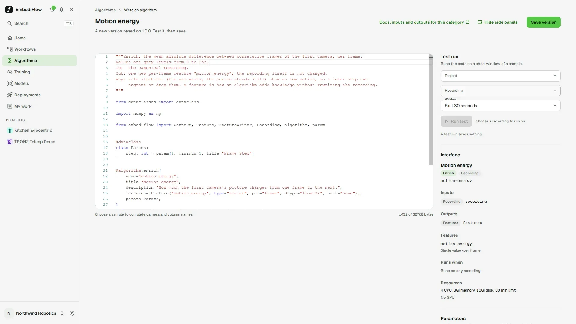This screenshot has height=324, width=576.
Task: Click the motion_energy feature name
Action: (x=456, y=244)
